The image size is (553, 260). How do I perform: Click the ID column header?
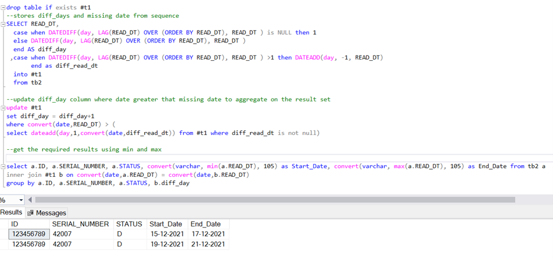point(29,224)
